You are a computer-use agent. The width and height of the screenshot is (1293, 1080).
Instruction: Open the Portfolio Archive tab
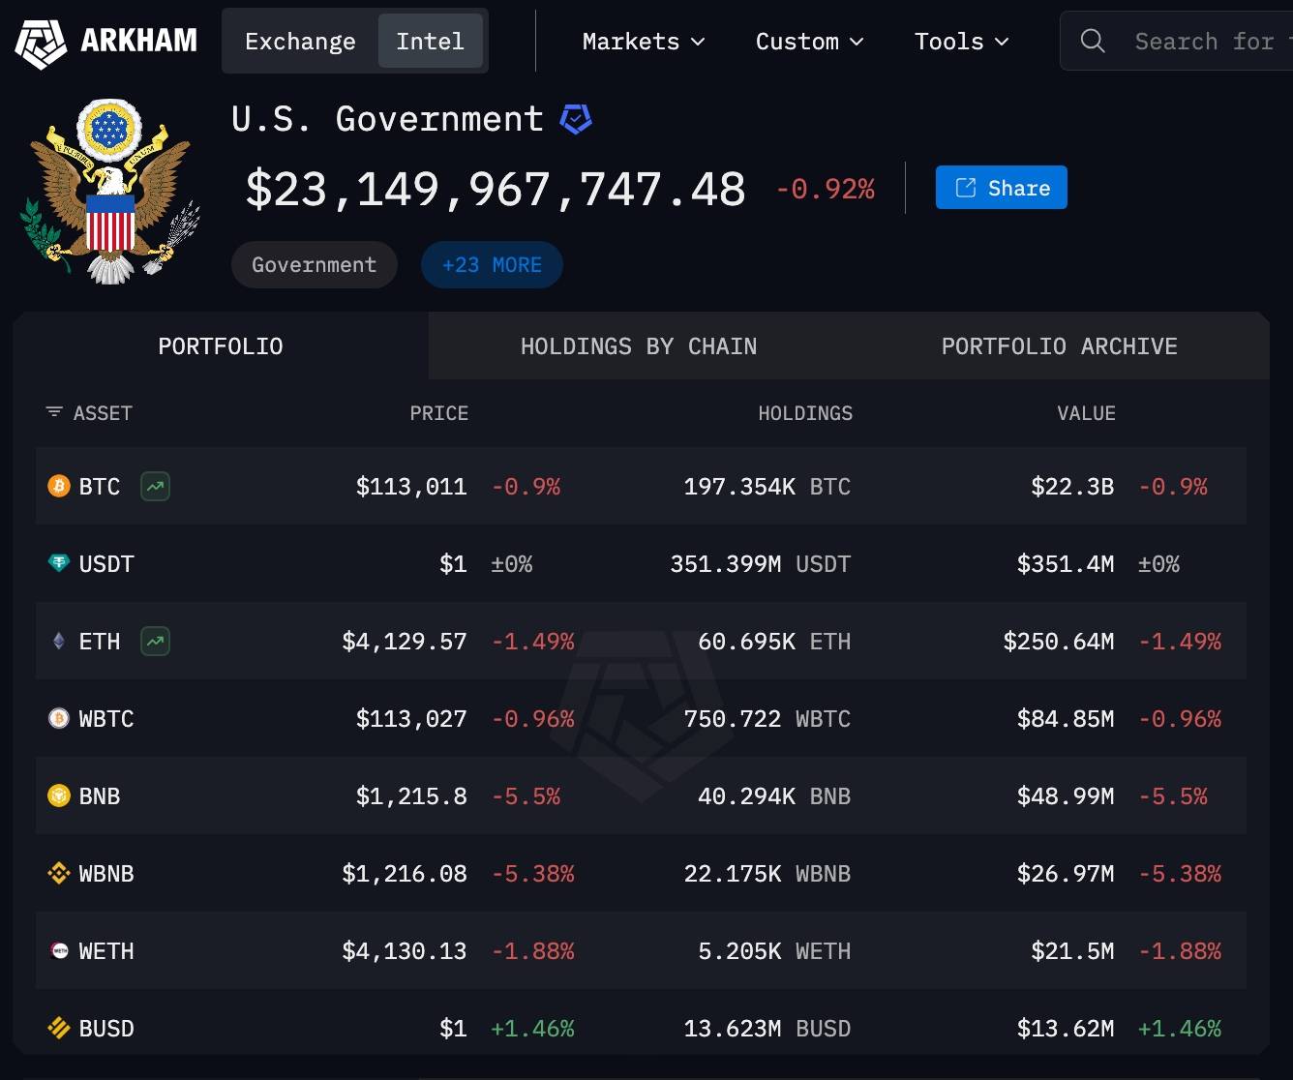(1059, 346)
